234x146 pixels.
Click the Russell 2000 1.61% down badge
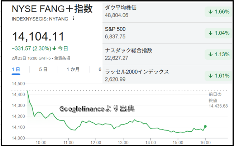point(218,75)
